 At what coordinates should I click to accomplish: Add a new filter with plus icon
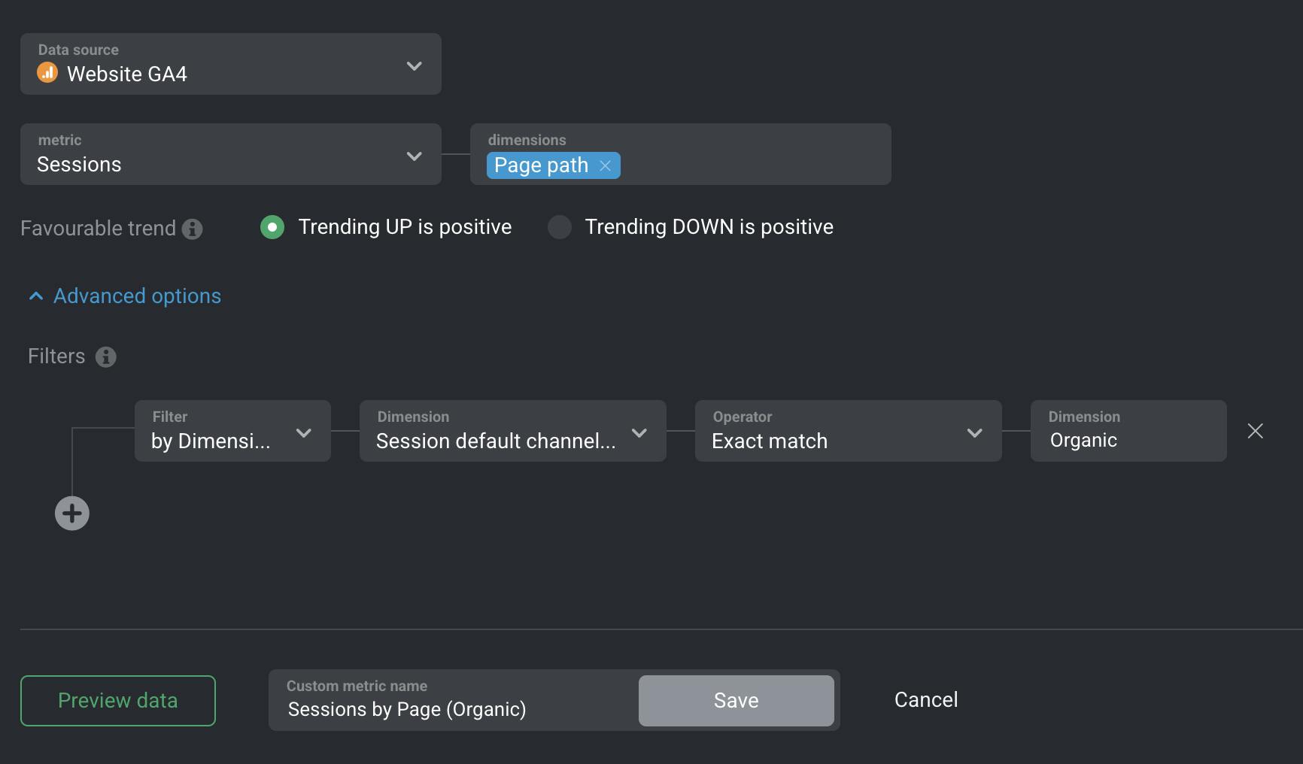tap(72, 514)
